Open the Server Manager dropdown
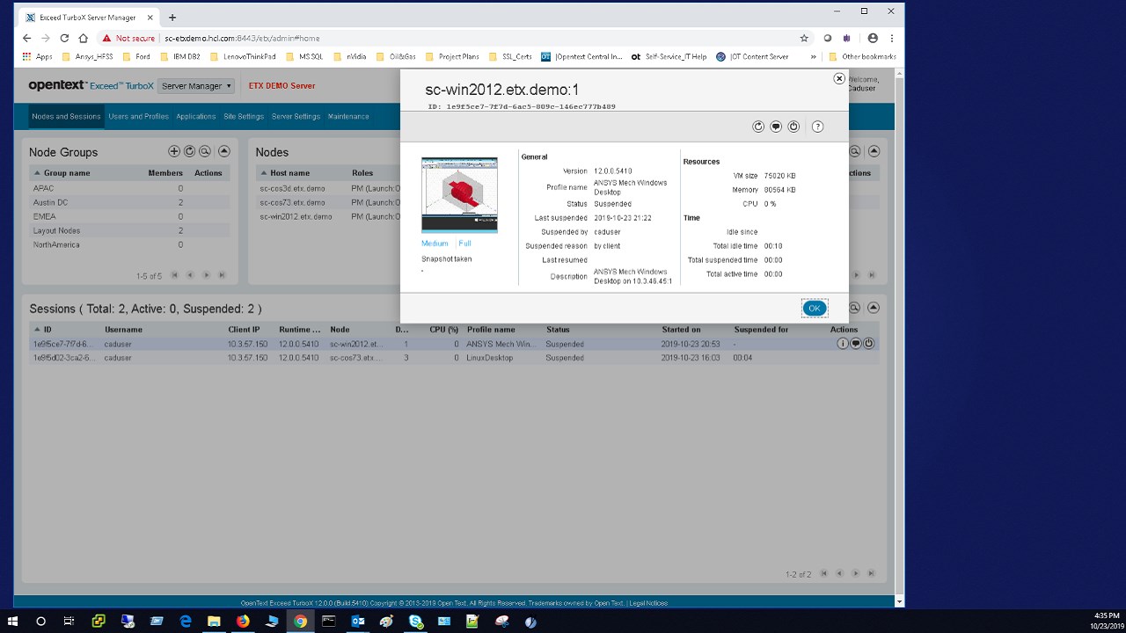Screen dimensions: 1126x633 click(197, 86)
